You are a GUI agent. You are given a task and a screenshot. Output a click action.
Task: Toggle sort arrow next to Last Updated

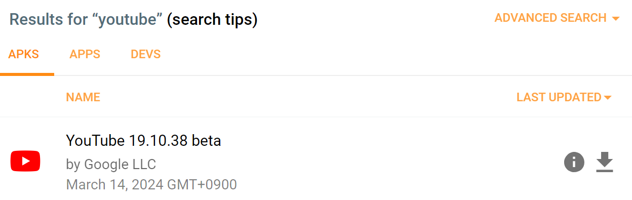point(608,97)
